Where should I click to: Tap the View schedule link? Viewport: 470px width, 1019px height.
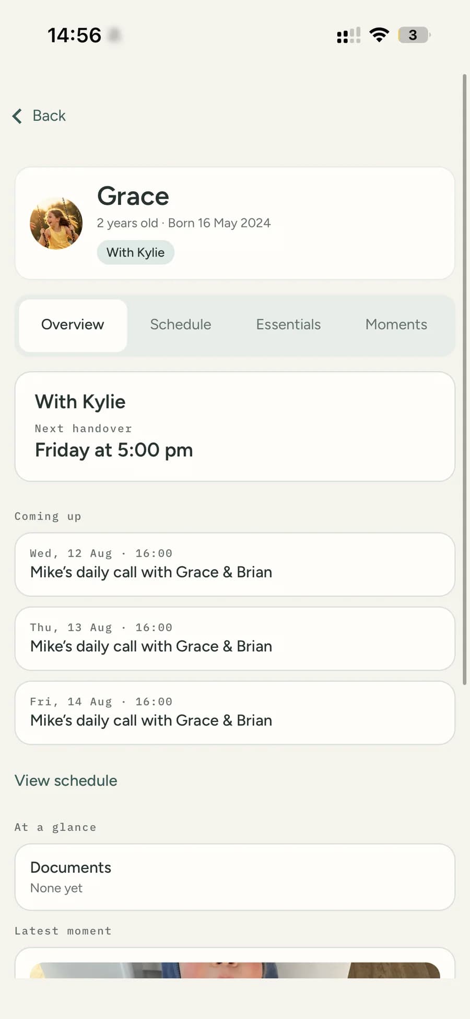coord(66,780)
